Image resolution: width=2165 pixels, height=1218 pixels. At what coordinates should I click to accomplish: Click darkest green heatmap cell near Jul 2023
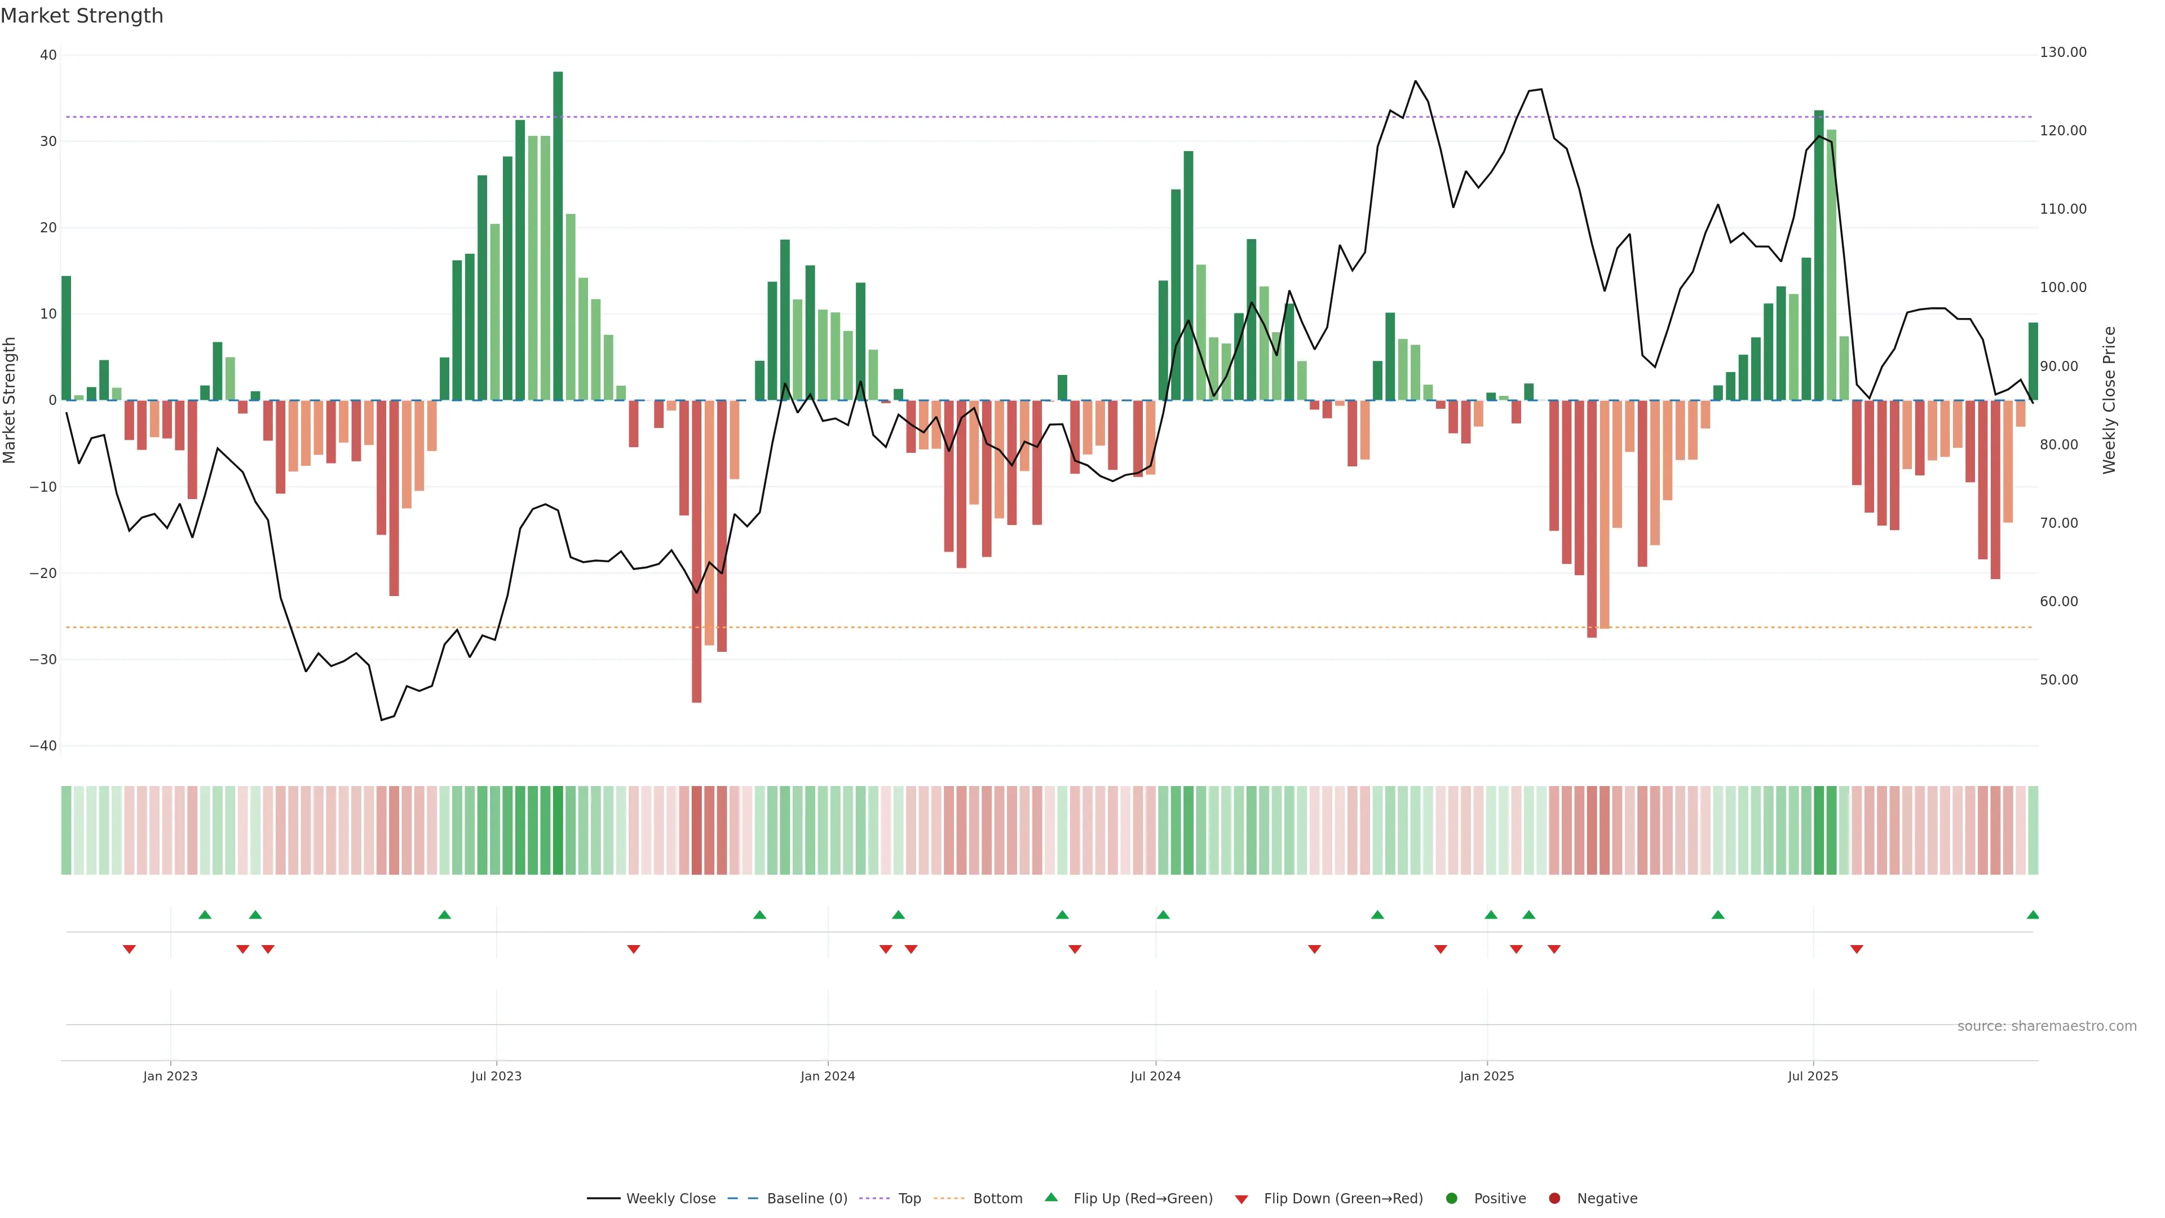coord(558,831)
